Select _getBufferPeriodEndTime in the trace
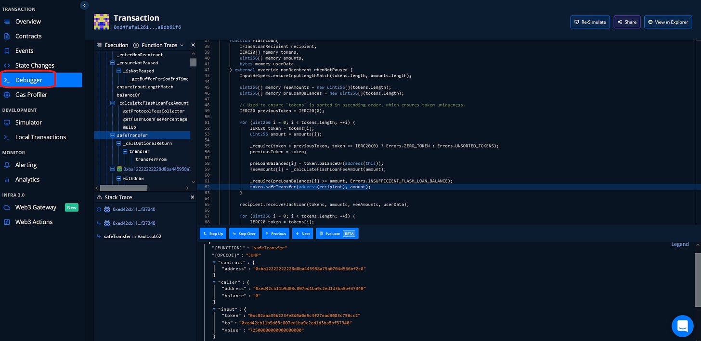The width and height of the screenshot is (701, 341). [x=159, y=79]
